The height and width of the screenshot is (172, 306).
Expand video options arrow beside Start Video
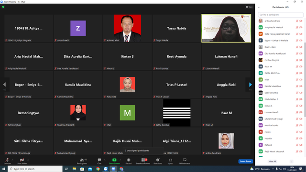[28, 160]
